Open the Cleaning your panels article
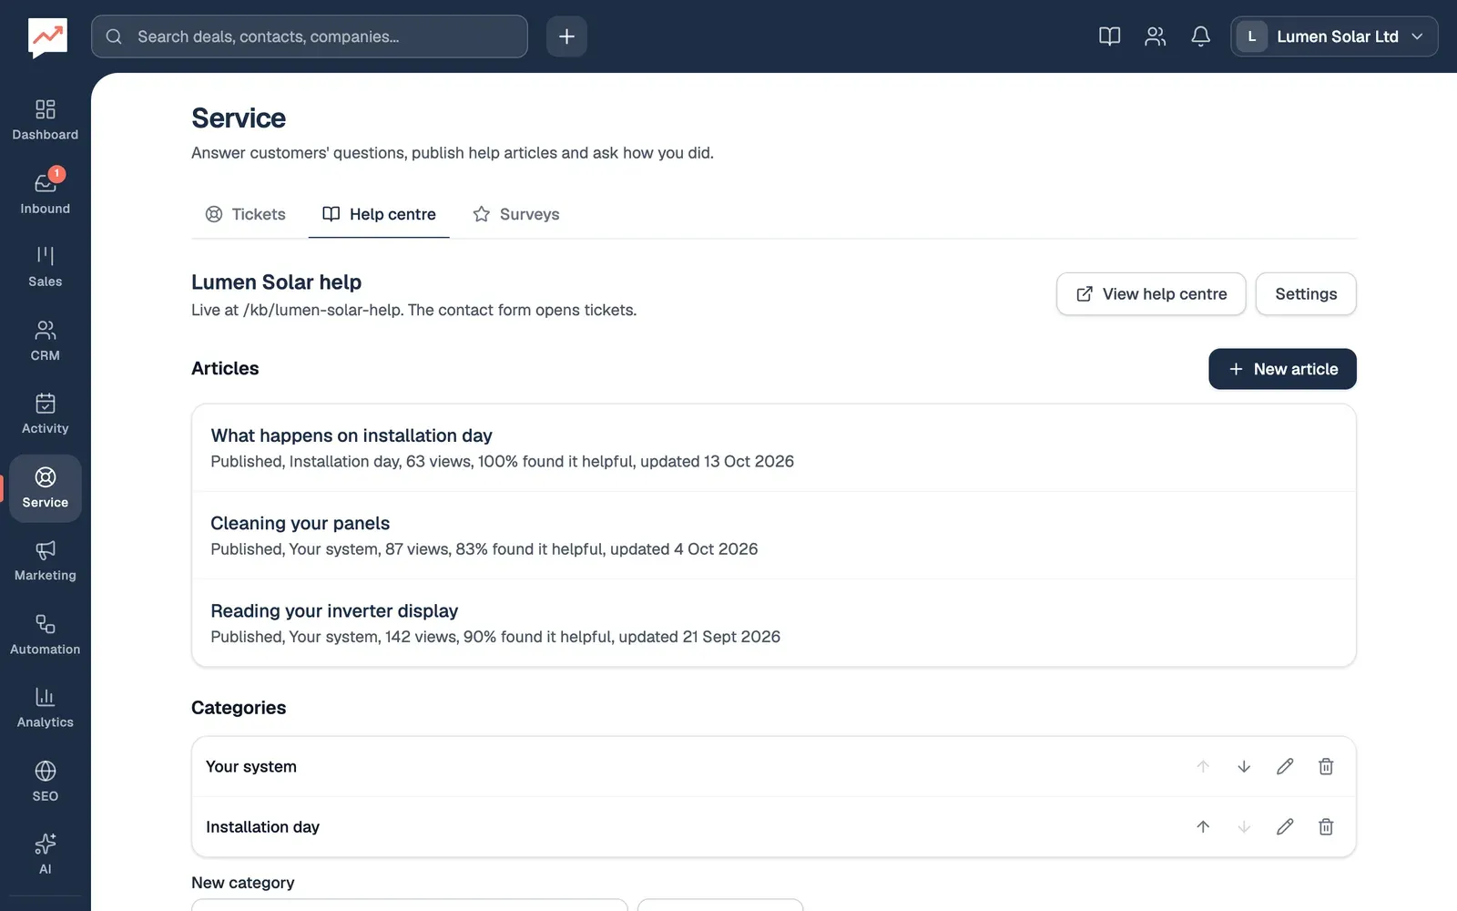This screenshot has height=911, width=1457. click(774, 536)
